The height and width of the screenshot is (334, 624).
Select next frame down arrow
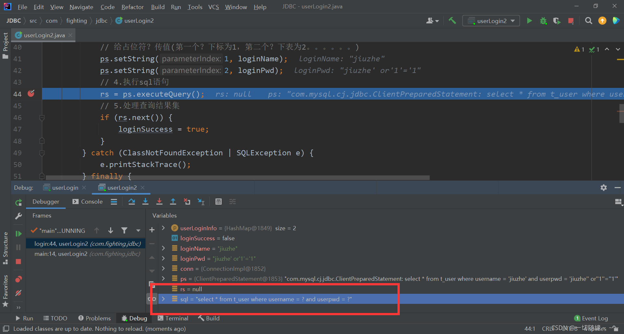(110, 231)
